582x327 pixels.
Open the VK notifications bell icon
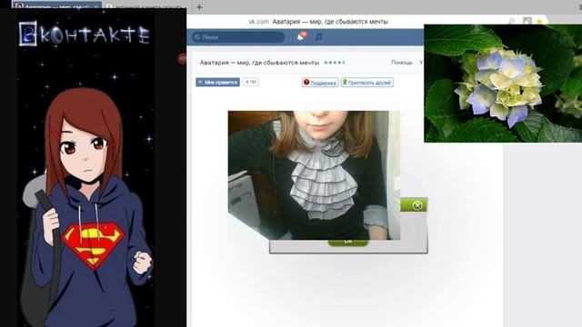pos(301,37)
